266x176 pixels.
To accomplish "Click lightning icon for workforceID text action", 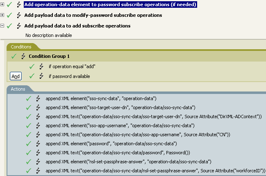I will point(38,171).
